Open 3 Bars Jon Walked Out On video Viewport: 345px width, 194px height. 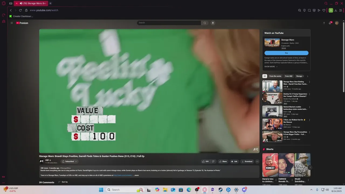[x=272, y=124]
